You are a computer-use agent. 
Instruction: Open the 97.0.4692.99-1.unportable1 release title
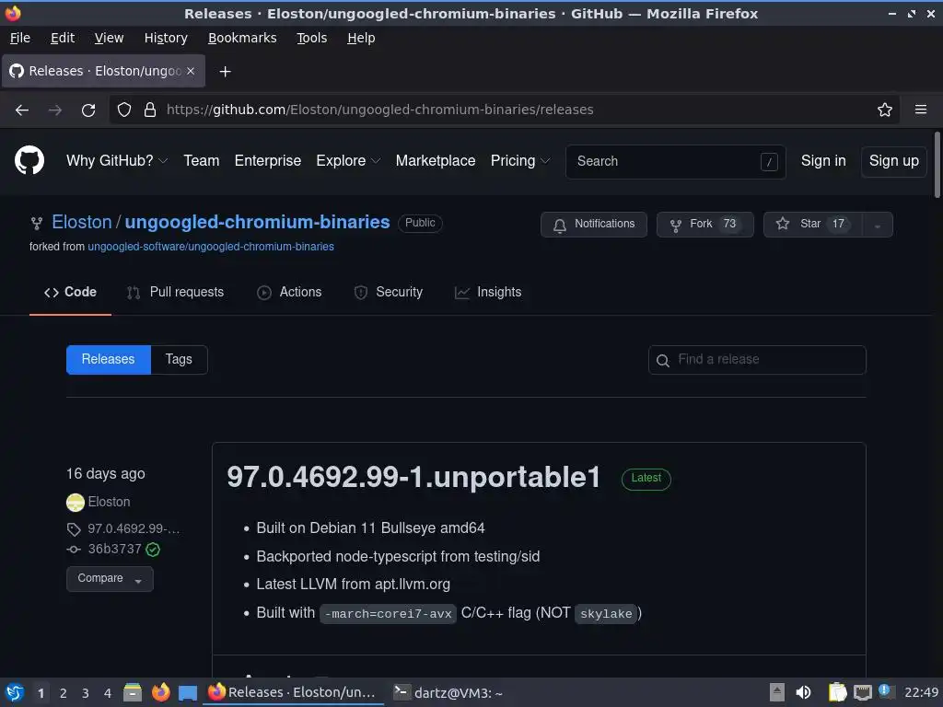[413, 478]
